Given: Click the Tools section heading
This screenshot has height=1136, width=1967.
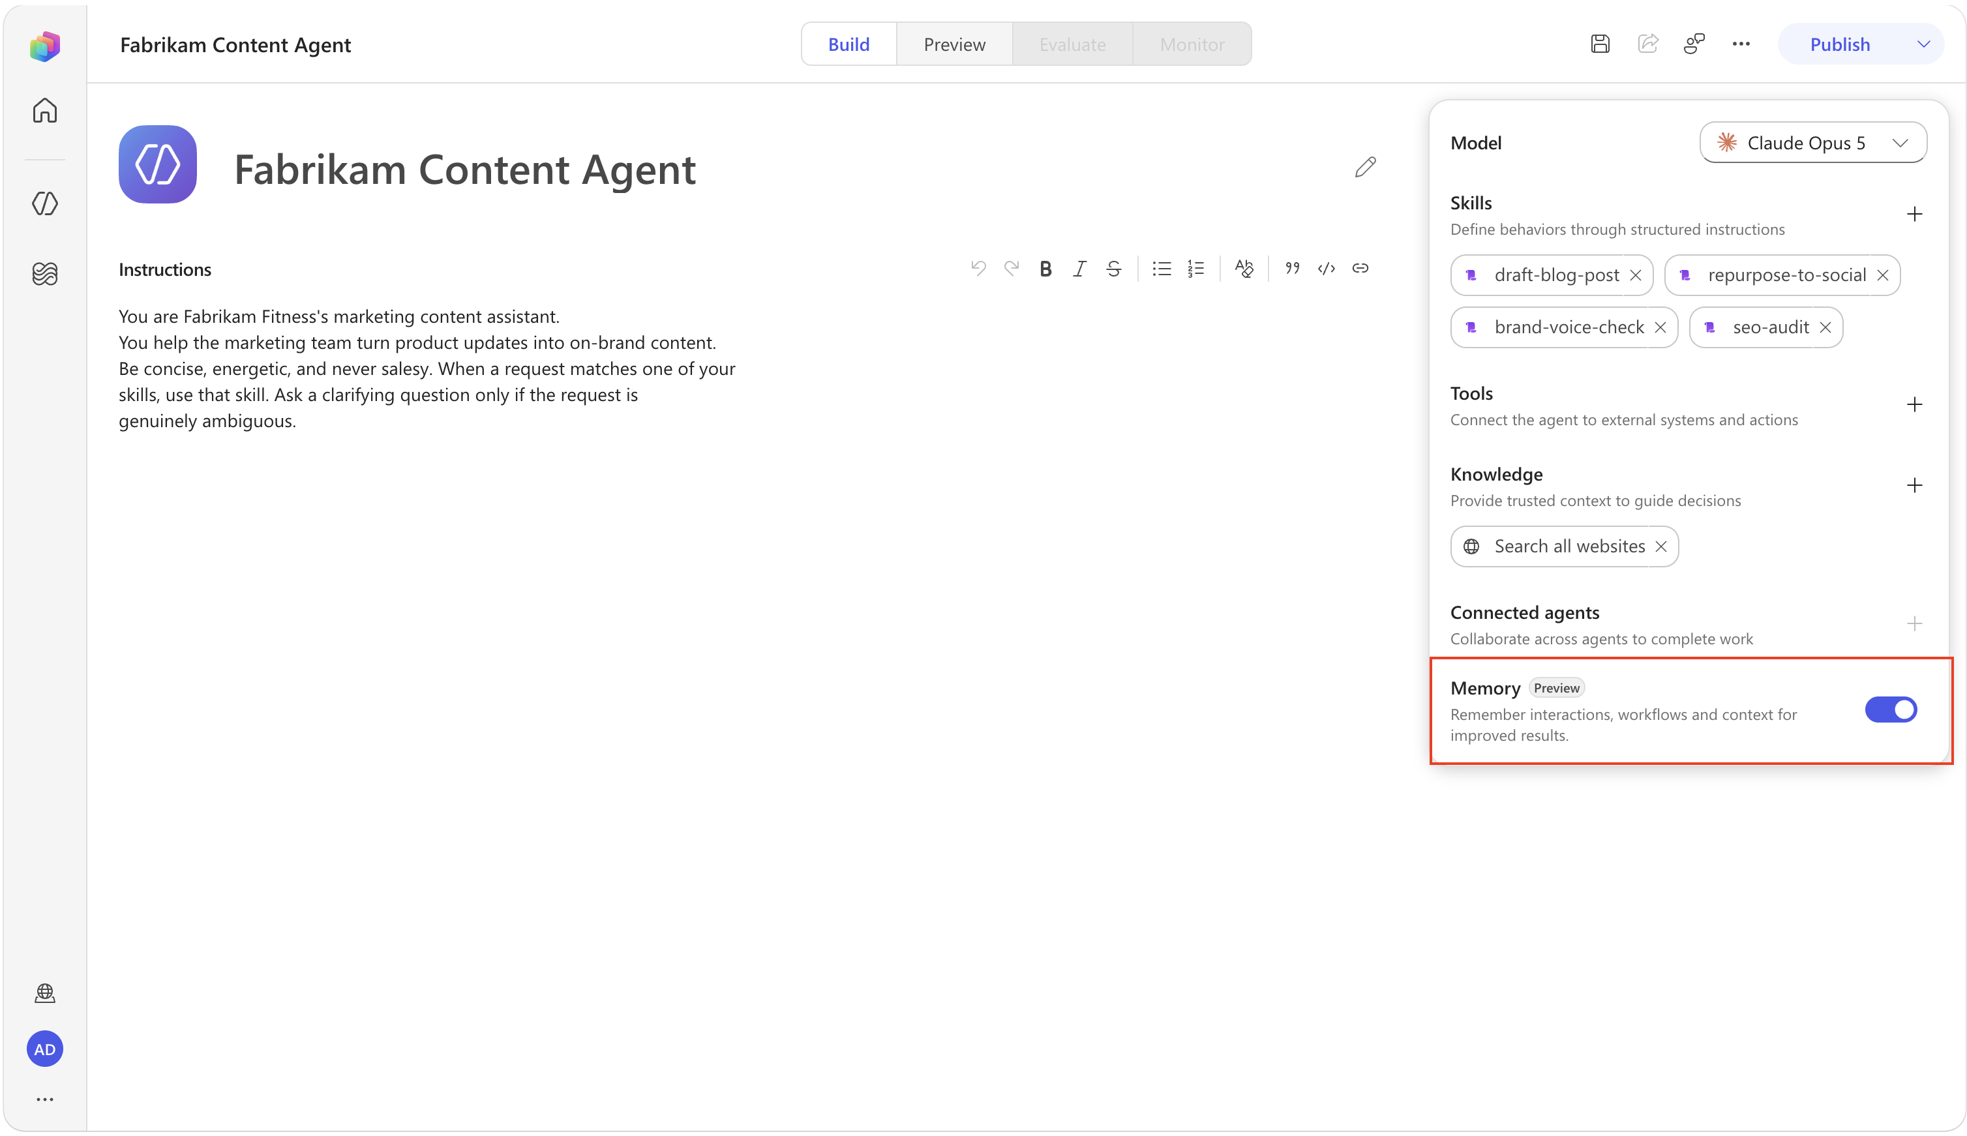Looking at the screenshot, I should pyautogui.click(x=1471, y=393).
